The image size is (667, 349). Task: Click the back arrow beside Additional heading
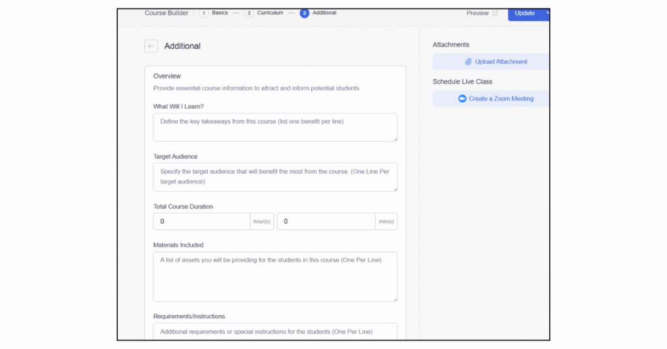[x=151, y=46]
